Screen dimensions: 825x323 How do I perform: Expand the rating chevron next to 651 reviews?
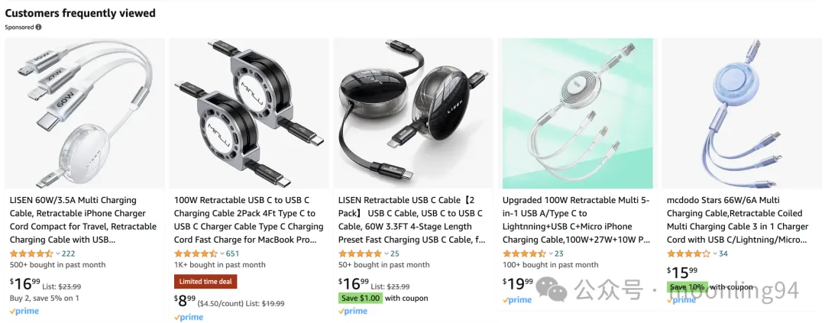coord(222,254)
